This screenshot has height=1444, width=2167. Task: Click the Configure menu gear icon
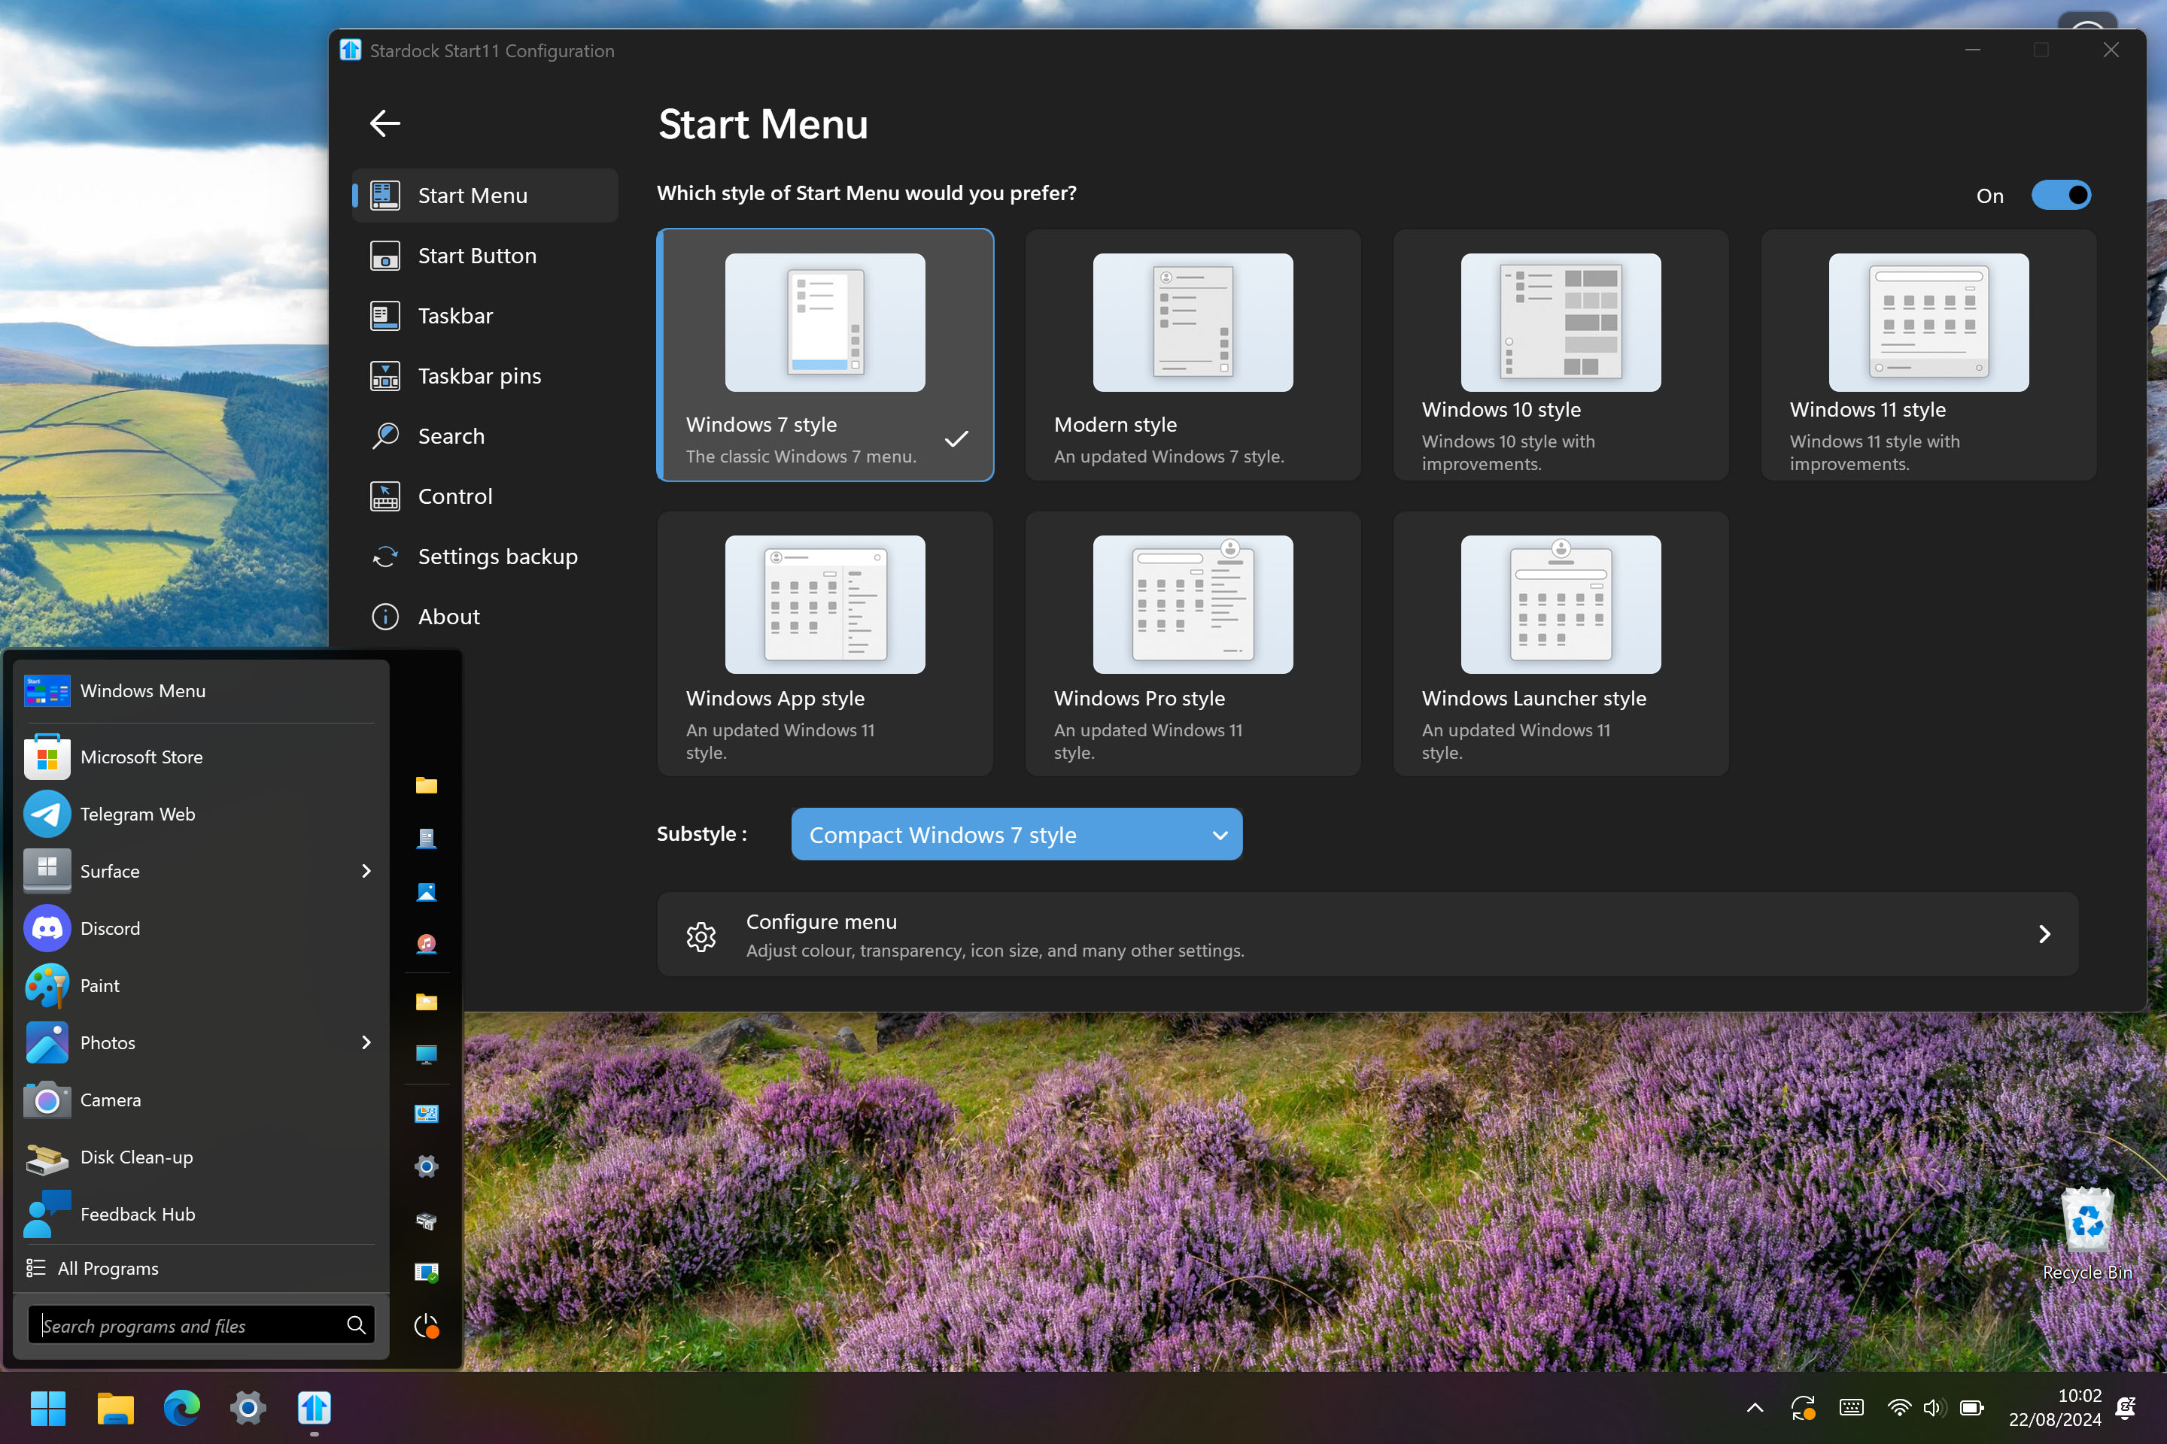pyautogui.click(x=701, y=936)
